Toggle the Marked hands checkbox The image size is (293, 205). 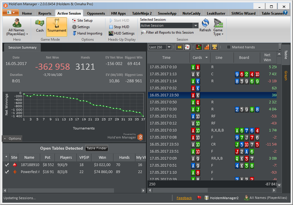[229, 47]
